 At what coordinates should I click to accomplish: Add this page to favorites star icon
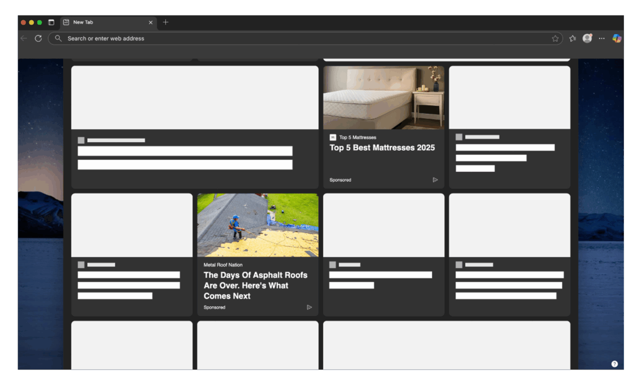tap(555, 38)
